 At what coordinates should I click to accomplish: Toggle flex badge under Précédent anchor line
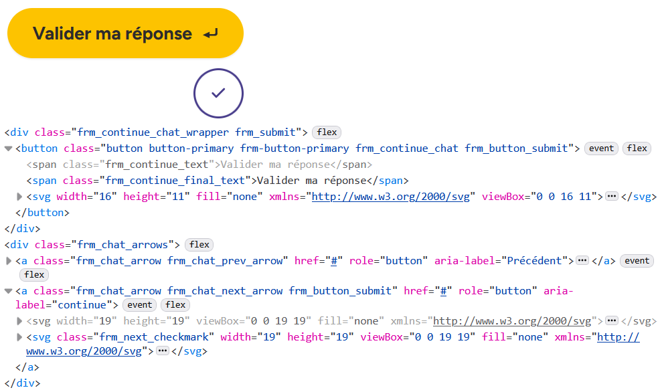click(34, 275)
